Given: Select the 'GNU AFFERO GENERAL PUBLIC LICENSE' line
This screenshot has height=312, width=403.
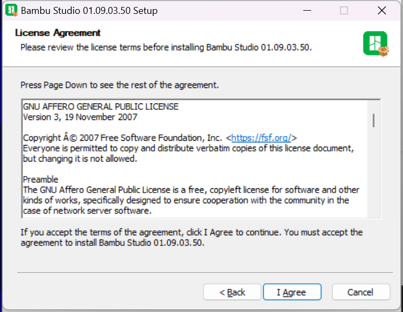Looking at the screenshot, I should (x=101, y=107).
